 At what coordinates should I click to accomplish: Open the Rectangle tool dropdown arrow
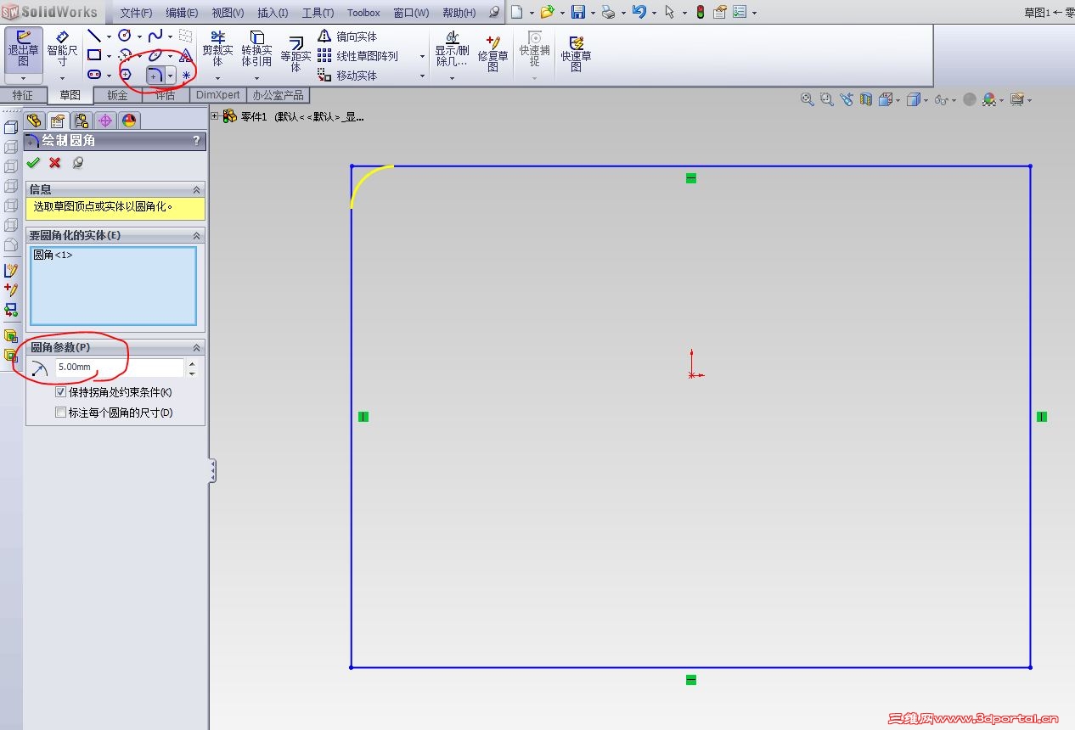coord(109,56)
